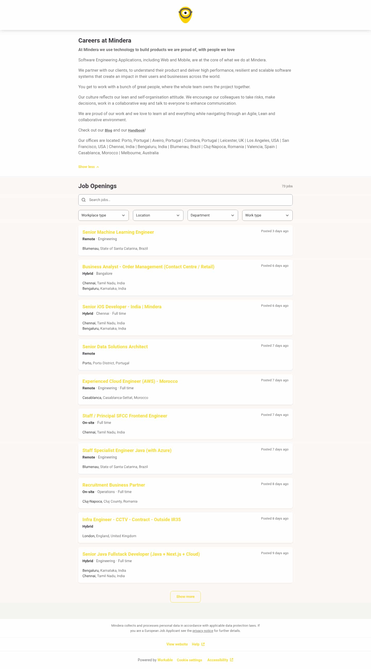Open Infra Engineer - CCTV - Contract job
This screenshot has height=669, width=371.
point(131,519)
